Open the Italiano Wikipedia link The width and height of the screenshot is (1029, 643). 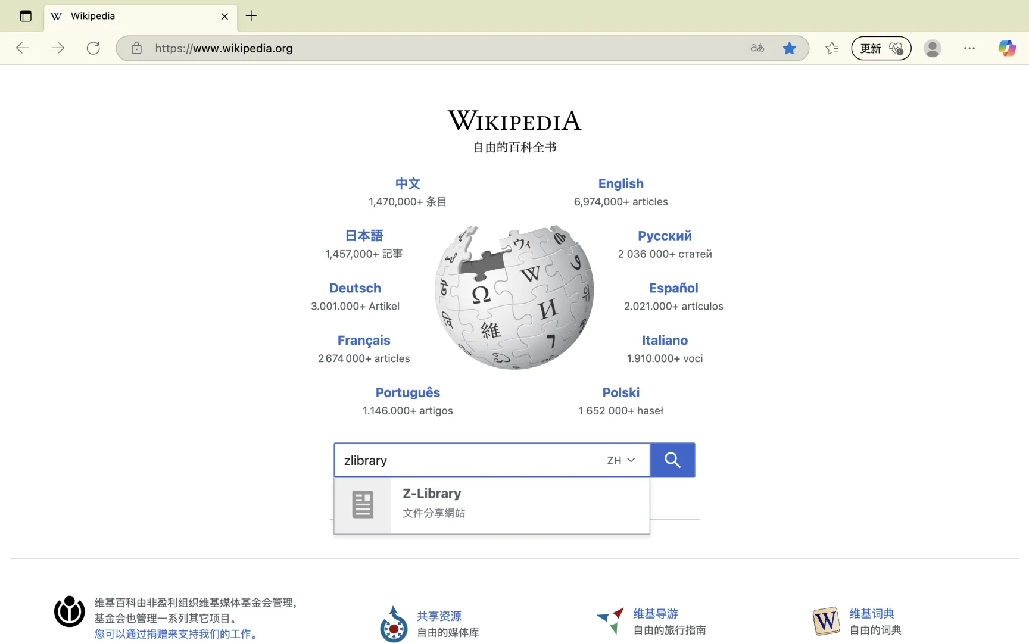(665, 341)
